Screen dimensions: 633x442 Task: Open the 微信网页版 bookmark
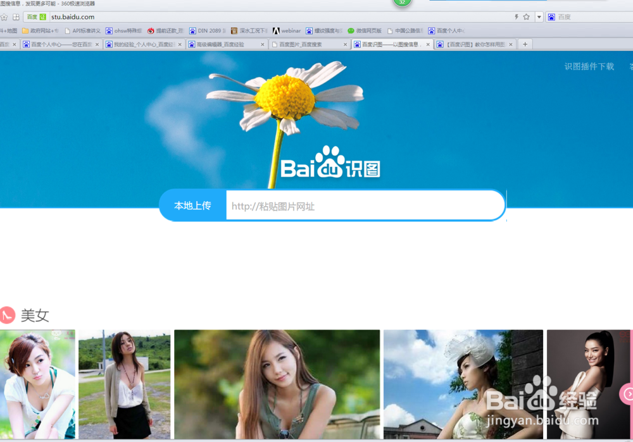tap(365, 30)
